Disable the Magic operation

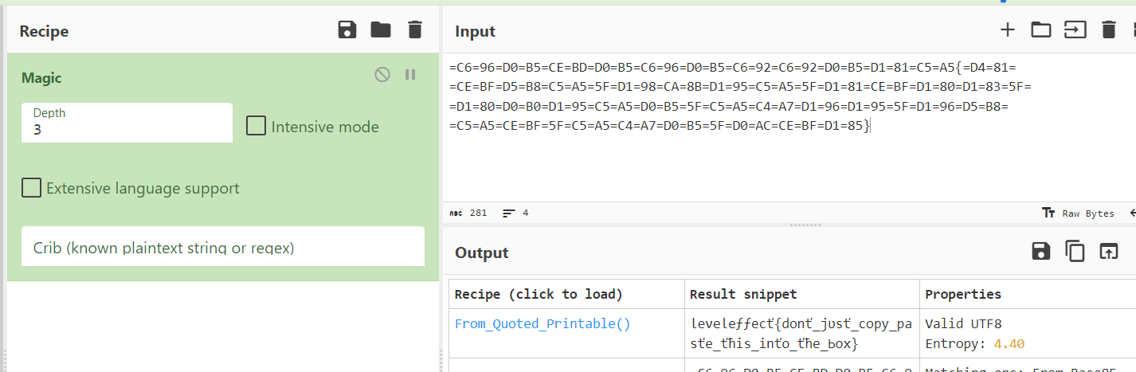382,74
